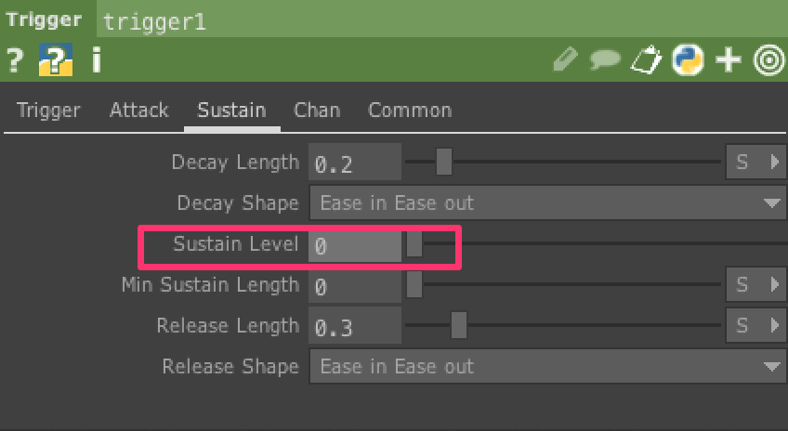Switch to the Attack tab
This screenshot has height=431, width=788.
138,111
